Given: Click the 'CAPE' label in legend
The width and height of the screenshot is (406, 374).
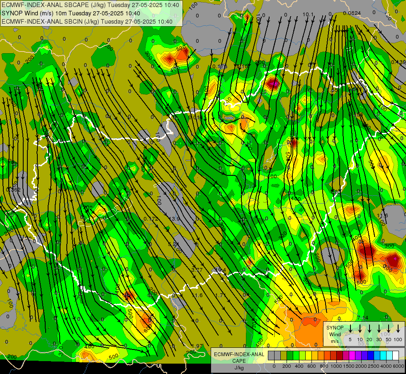Looking at the screenshot, I should [x=239, y=361].
